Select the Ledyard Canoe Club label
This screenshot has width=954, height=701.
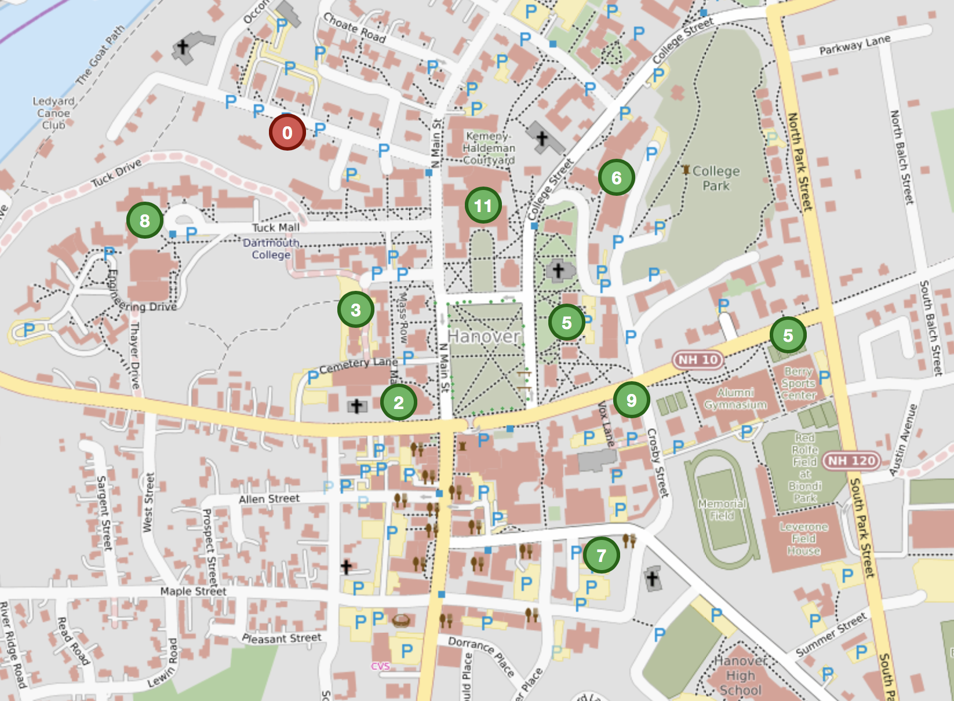(53, 114)
